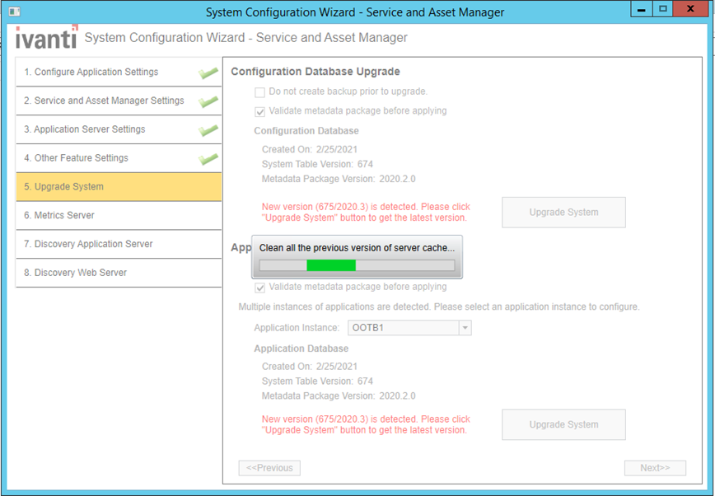Click the checkmark icon beside Other Feature Settings
Image resolution: width=715 pixels, height=496 pixels.
coord(208,158)
